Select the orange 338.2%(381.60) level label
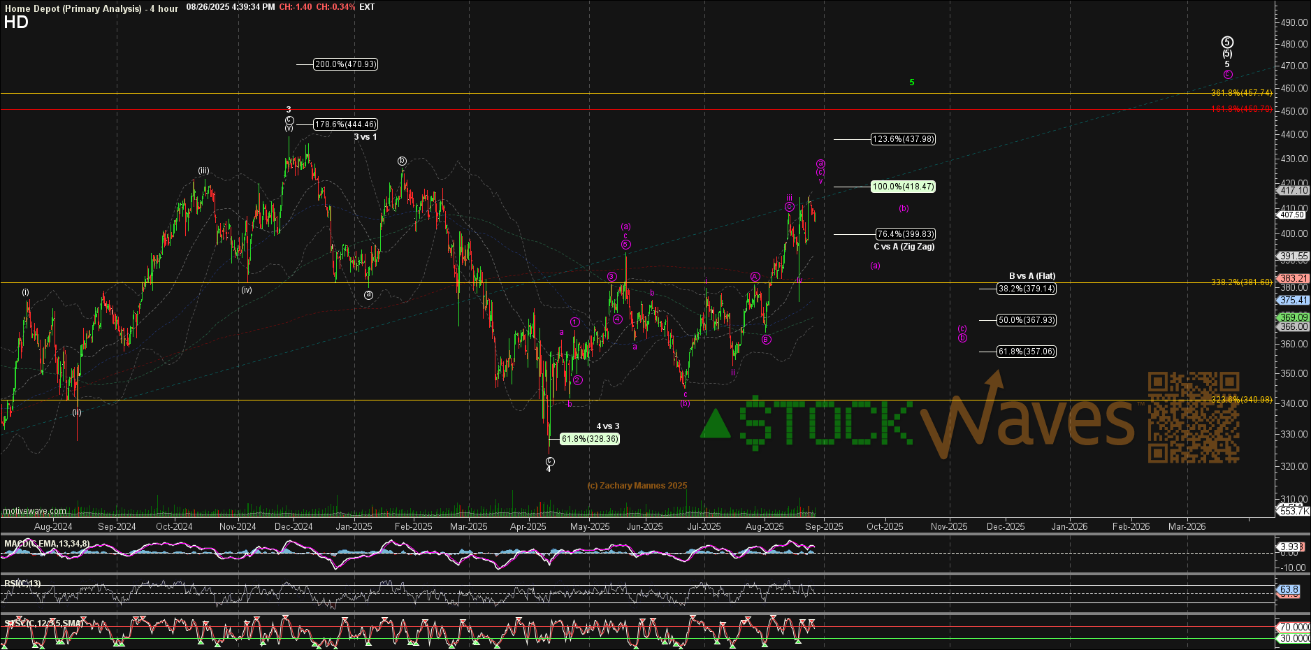The width and height of the screenshot is (1311, 650). click(x=1241, y=282)
